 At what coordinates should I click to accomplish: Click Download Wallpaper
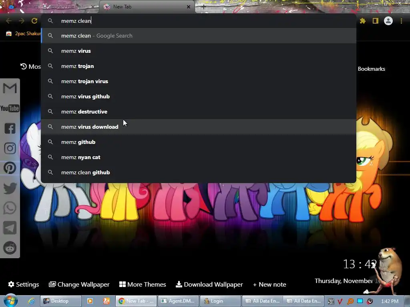click(209, 284)
